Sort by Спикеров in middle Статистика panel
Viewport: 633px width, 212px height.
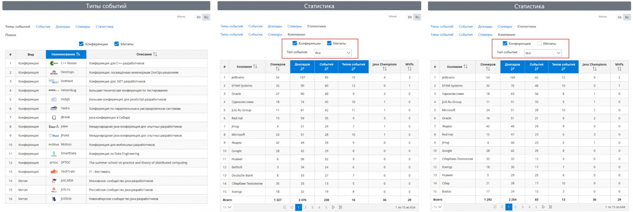(277, 69)
